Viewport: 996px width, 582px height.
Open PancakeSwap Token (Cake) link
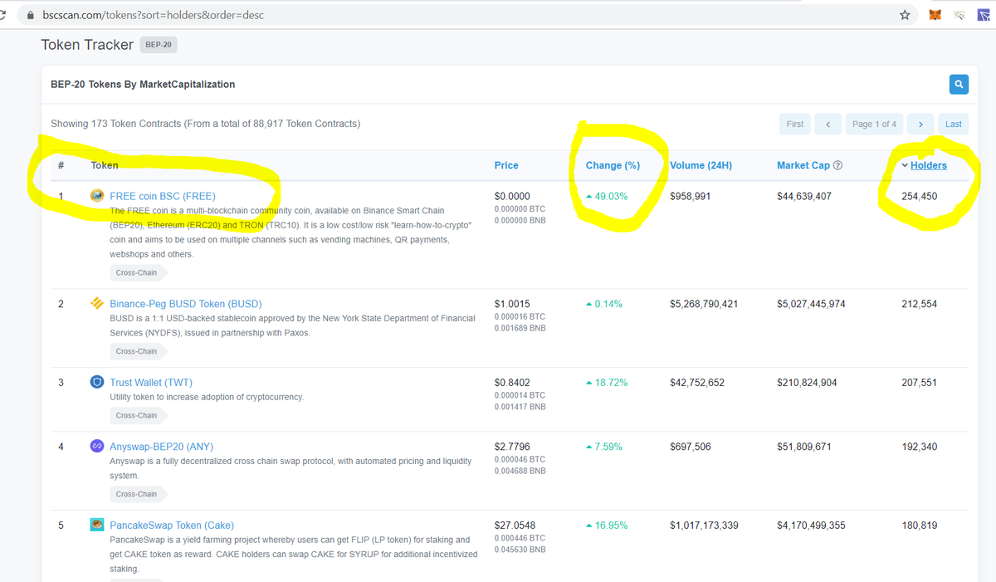point(172,526)
